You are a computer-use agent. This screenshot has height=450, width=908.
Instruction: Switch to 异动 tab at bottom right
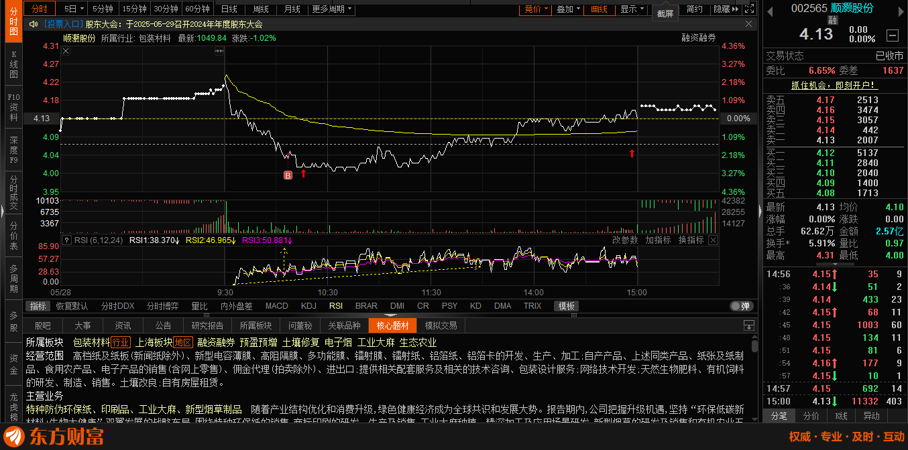pos(871,416)
